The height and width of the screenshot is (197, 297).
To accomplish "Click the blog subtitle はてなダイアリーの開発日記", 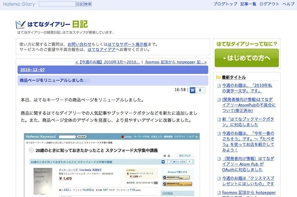I will (x=65, y=32).
